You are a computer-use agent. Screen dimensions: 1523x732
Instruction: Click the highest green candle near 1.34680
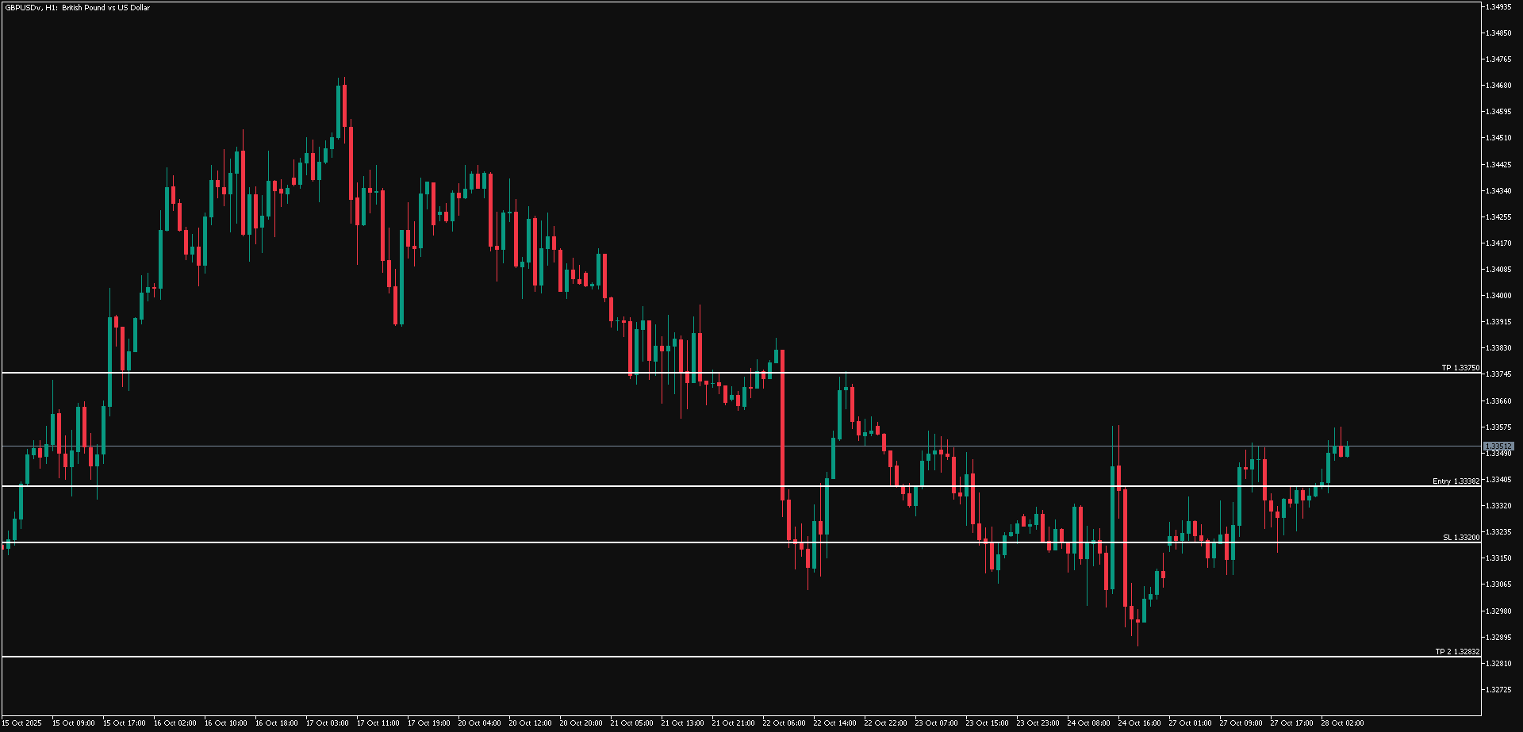click(x=339, y=111)
